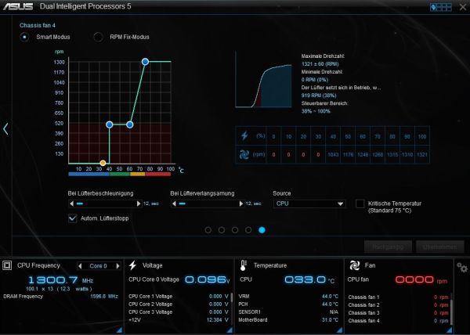The image size is (470, 335).
Task: Open the settings gear icon
Action: pyautogui.click(x=462, y=268)
